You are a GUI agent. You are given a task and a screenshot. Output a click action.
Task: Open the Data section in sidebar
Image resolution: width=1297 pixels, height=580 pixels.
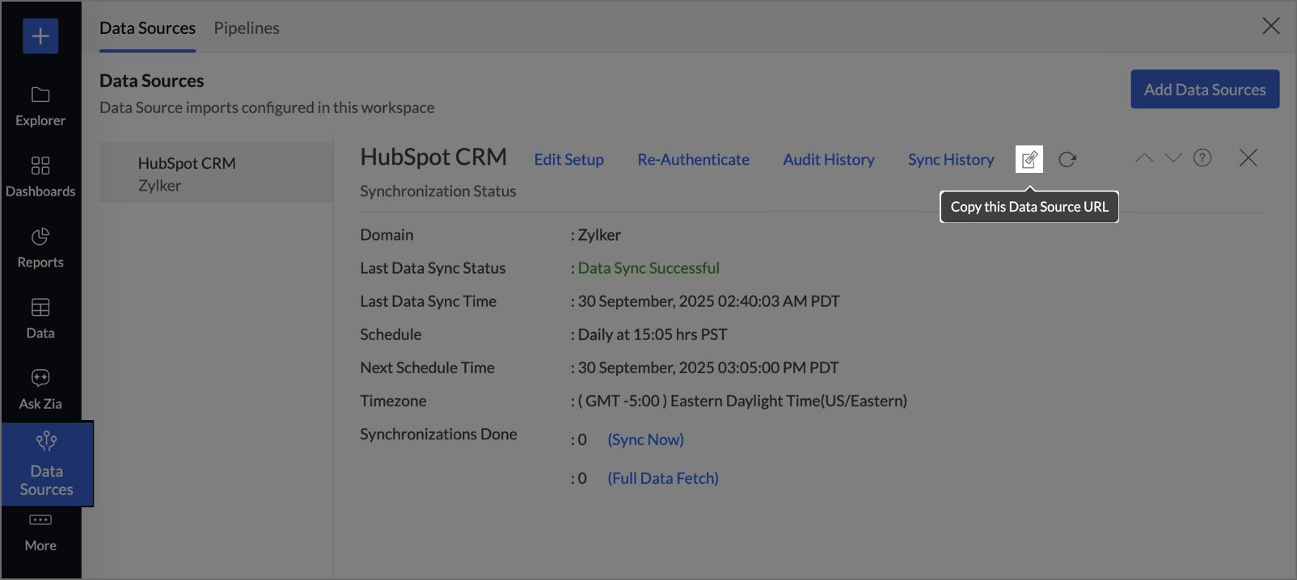tap(40, 318)
